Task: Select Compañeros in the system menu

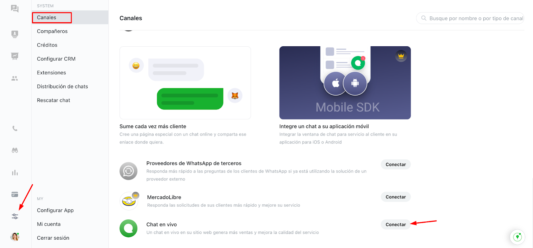Action: [52, 31]
